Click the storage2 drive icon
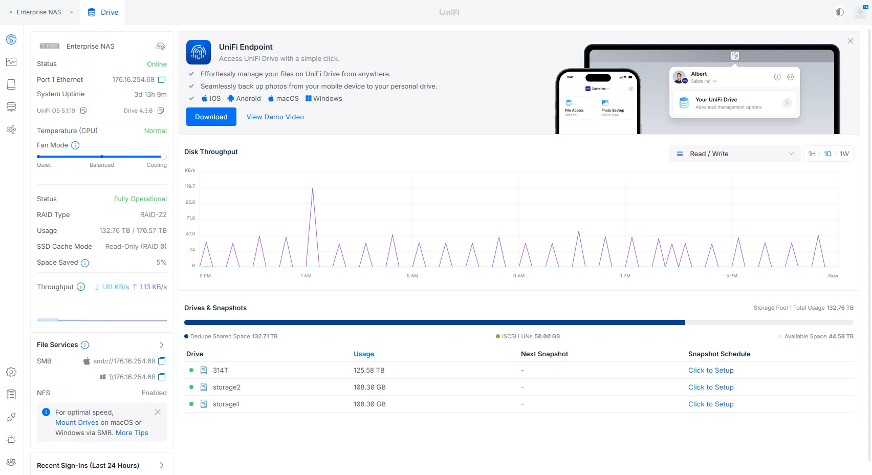 (x=204, y=387)
